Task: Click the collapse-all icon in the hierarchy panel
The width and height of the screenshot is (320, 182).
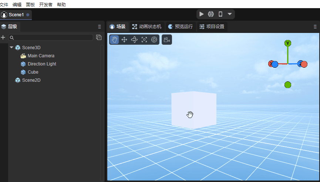Action: pyautogui.click(x=99, y=37)
